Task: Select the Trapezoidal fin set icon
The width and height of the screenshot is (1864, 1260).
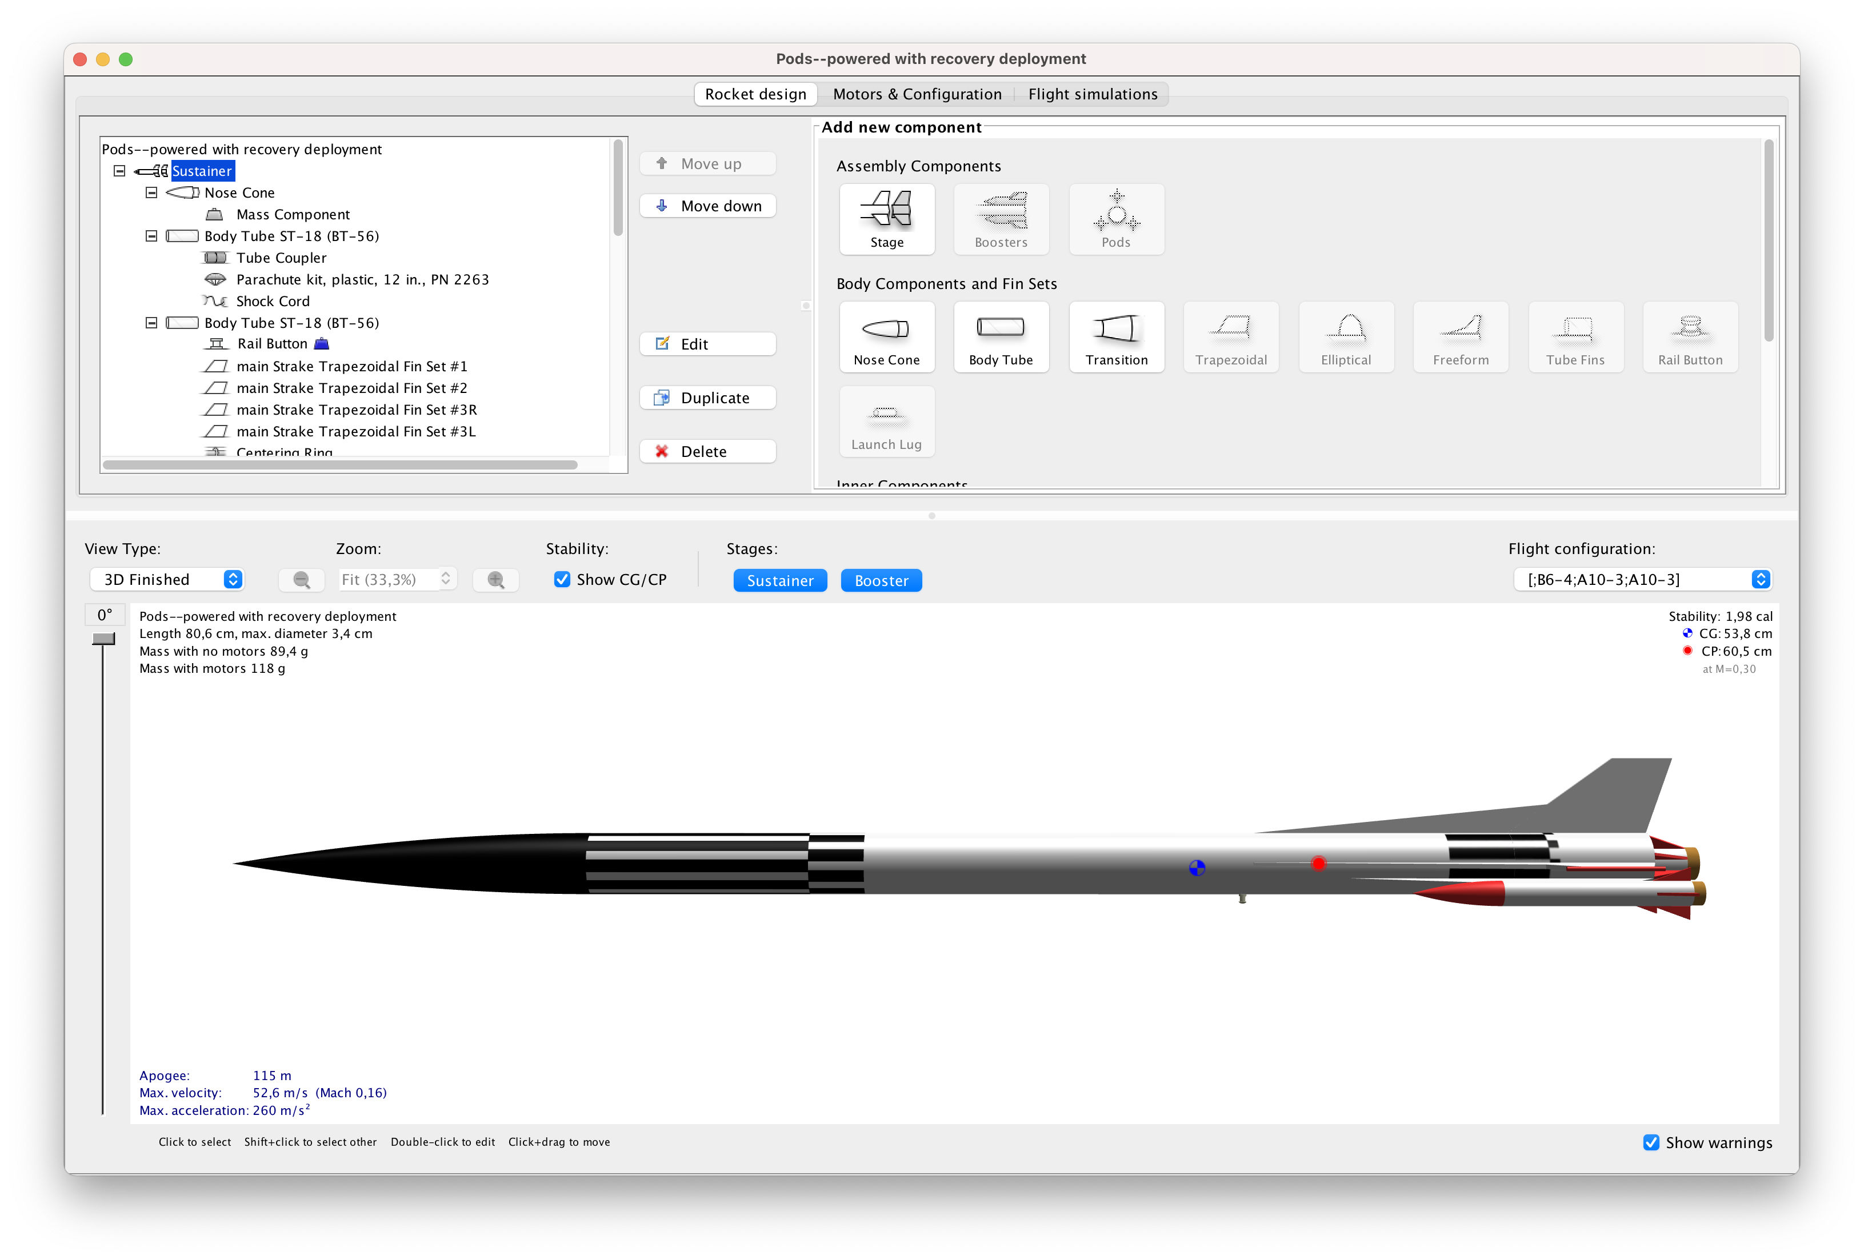Action: coord(1231,334)
